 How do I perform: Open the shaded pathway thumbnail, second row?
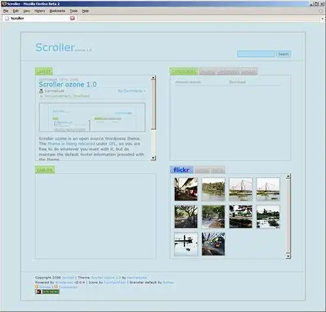point(213,217)
